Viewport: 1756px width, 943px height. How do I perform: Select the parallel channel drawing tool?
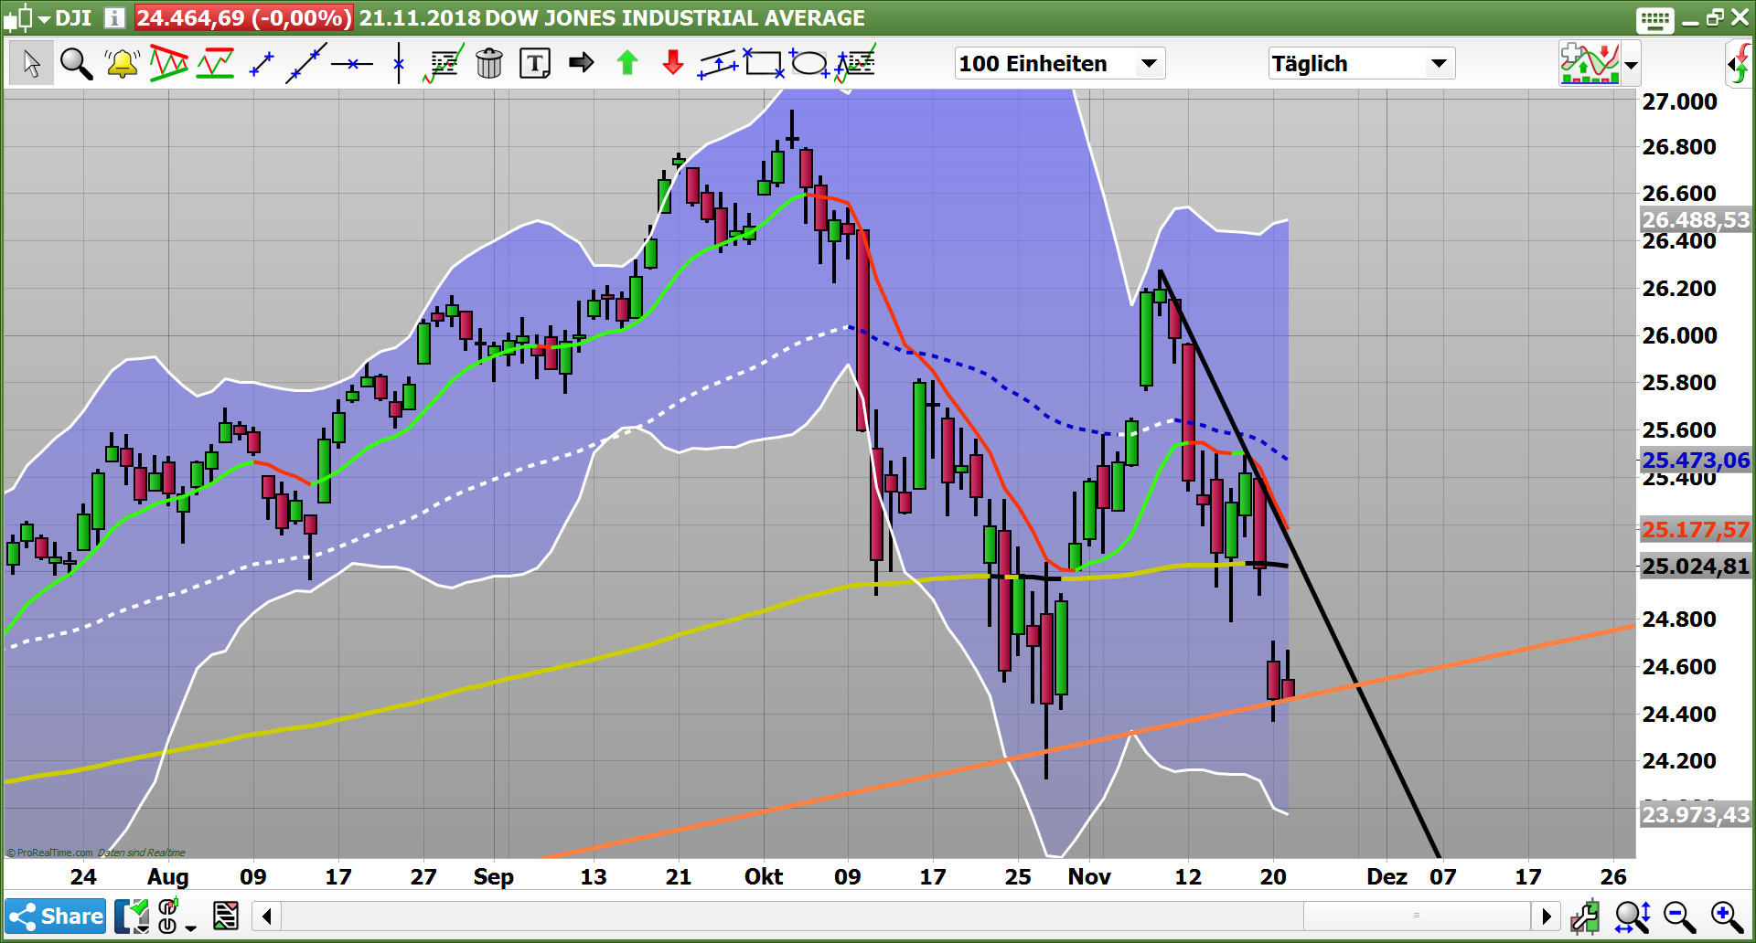coord(719,64)
